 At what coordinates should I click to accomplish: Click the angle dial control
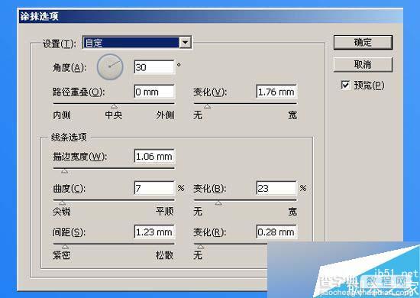pyautogui.click(x=110, y=66)
